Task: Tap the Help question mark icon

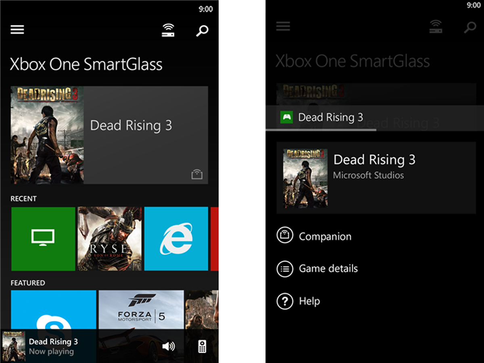Action: [x=285, y=301]
